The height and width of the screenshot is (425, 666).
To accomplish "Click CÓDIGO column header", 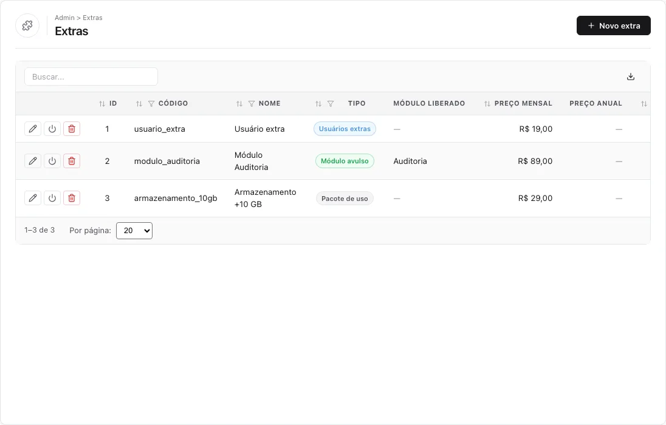I will [173, 103].
